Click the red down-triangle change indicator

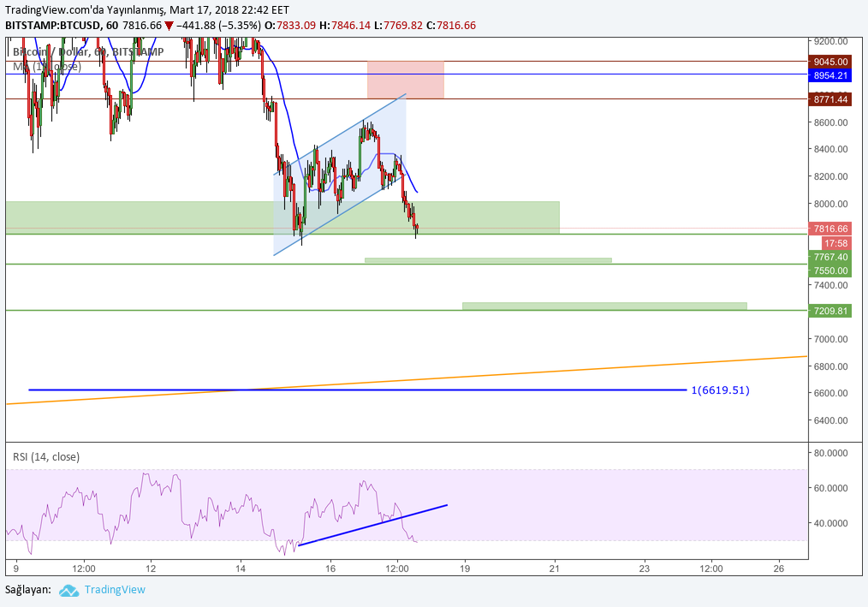tap(169, 26)
